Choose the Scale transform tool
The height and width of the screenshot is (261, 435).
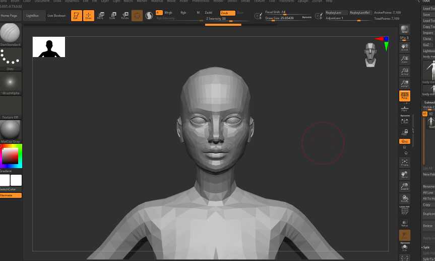coord(112,16)
